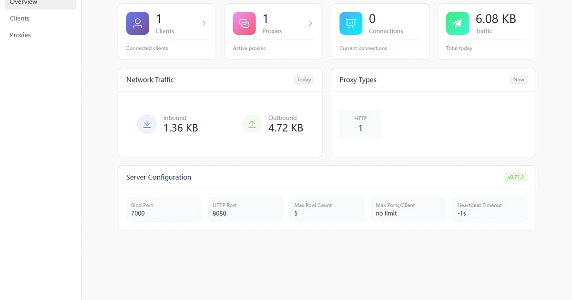
Task: Click the 'Connected clients' caption
Action: click(x=147, y=48)
